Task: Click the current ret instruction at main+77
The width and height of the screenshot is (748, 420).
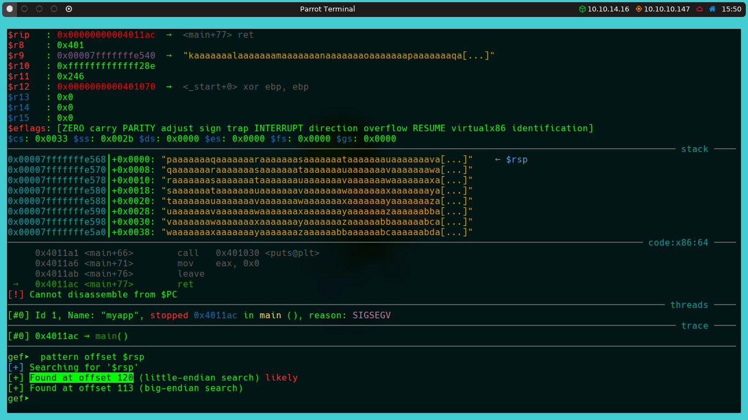Action: [x=114, y=284]
